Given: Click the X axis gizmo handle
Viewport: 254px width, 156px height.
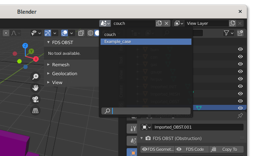Looking at the screenshot, I should coord(36,59).
